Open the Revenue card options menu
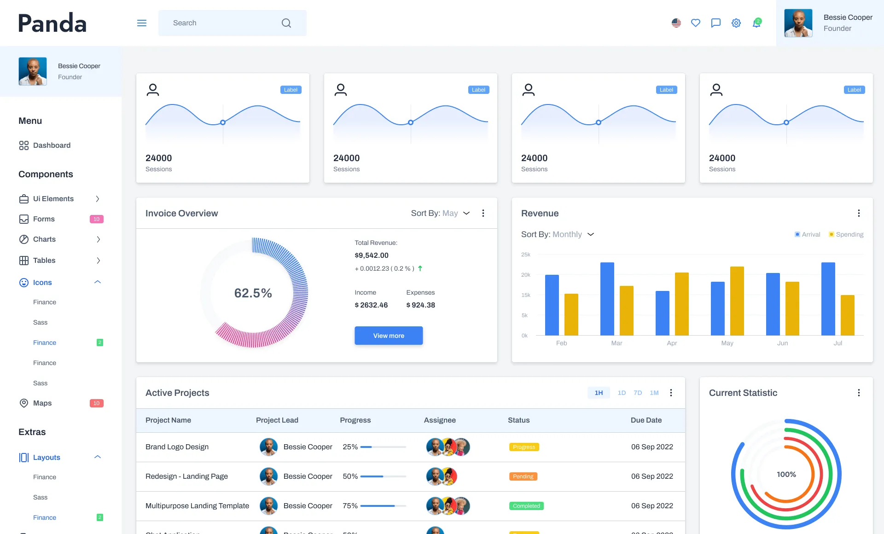This screenshot has width=884, height=534. click(859, 213)
